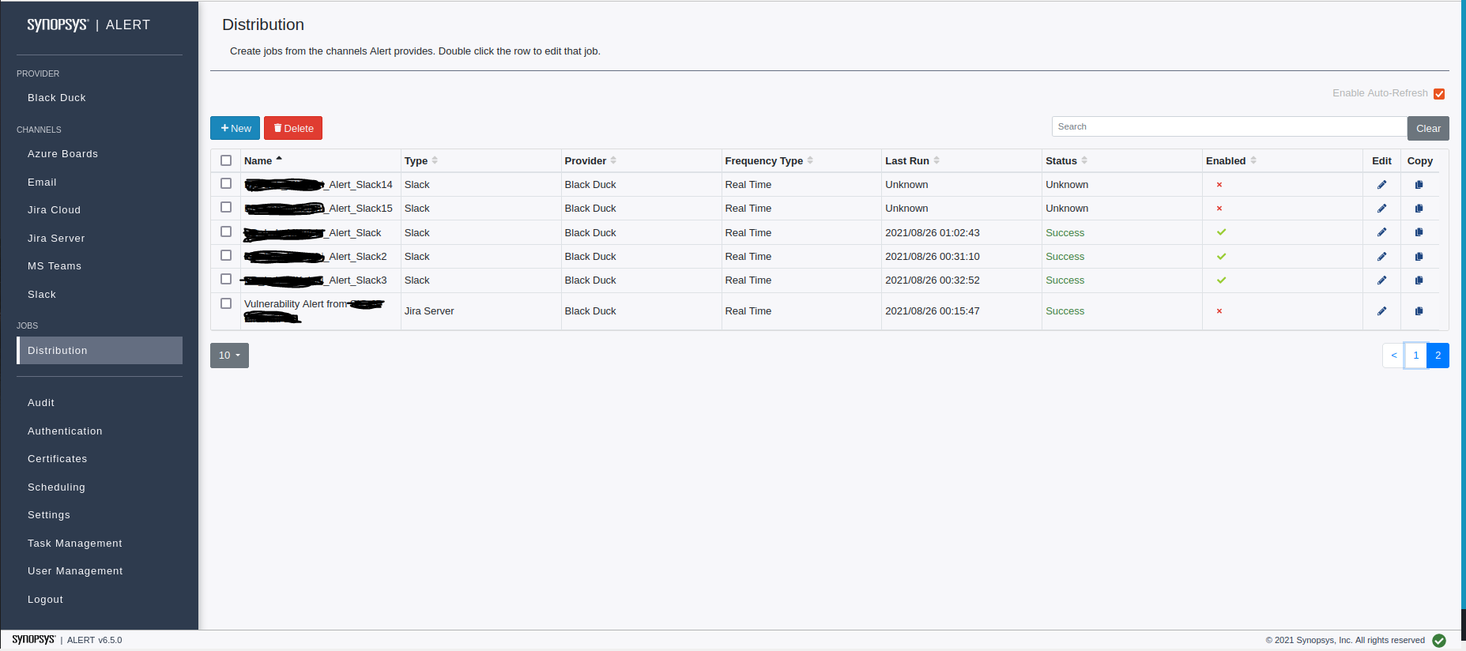The width and height of the screenshot is (1466, 651).
Task: Click the edit pencil for Alert_Slack3
Action: (x=1381, y=280)
